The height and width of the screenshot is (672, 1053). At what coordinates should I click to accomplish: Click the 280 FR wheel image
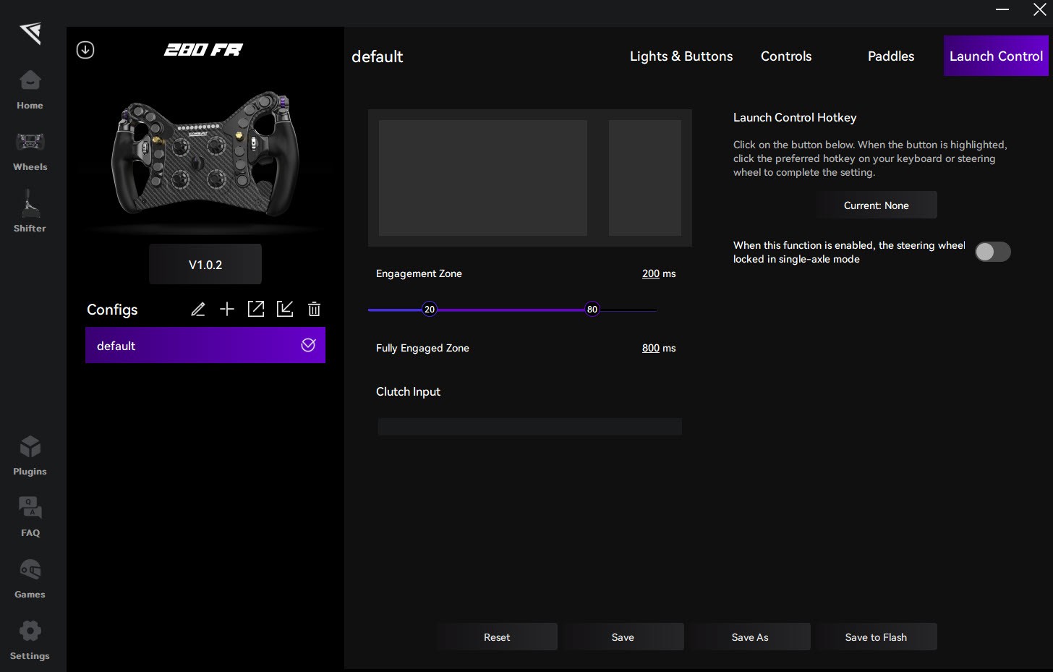tap(205, 153)
